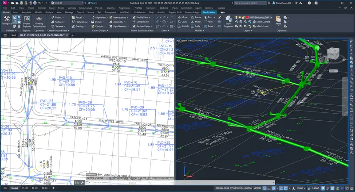The height and width of the screenshot is (192, 355).
Task: Click the PVD-16 label in plan view
Action: [x=131, y=82]
